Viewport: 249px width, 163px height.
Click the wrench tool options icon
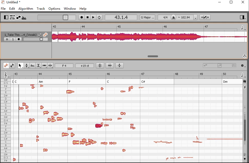click(12, 66)
